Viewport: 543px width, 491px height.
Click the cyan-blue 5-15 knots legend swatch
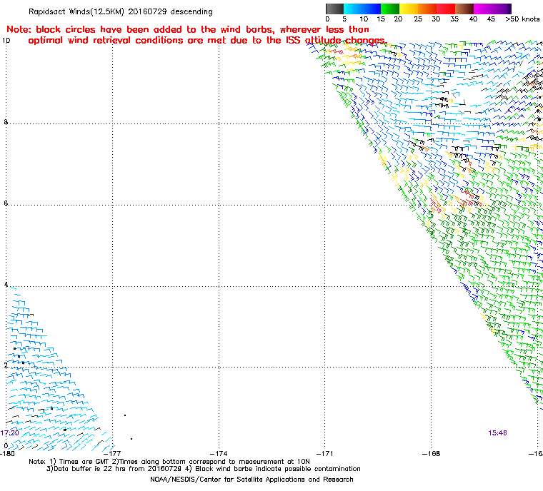362,9
